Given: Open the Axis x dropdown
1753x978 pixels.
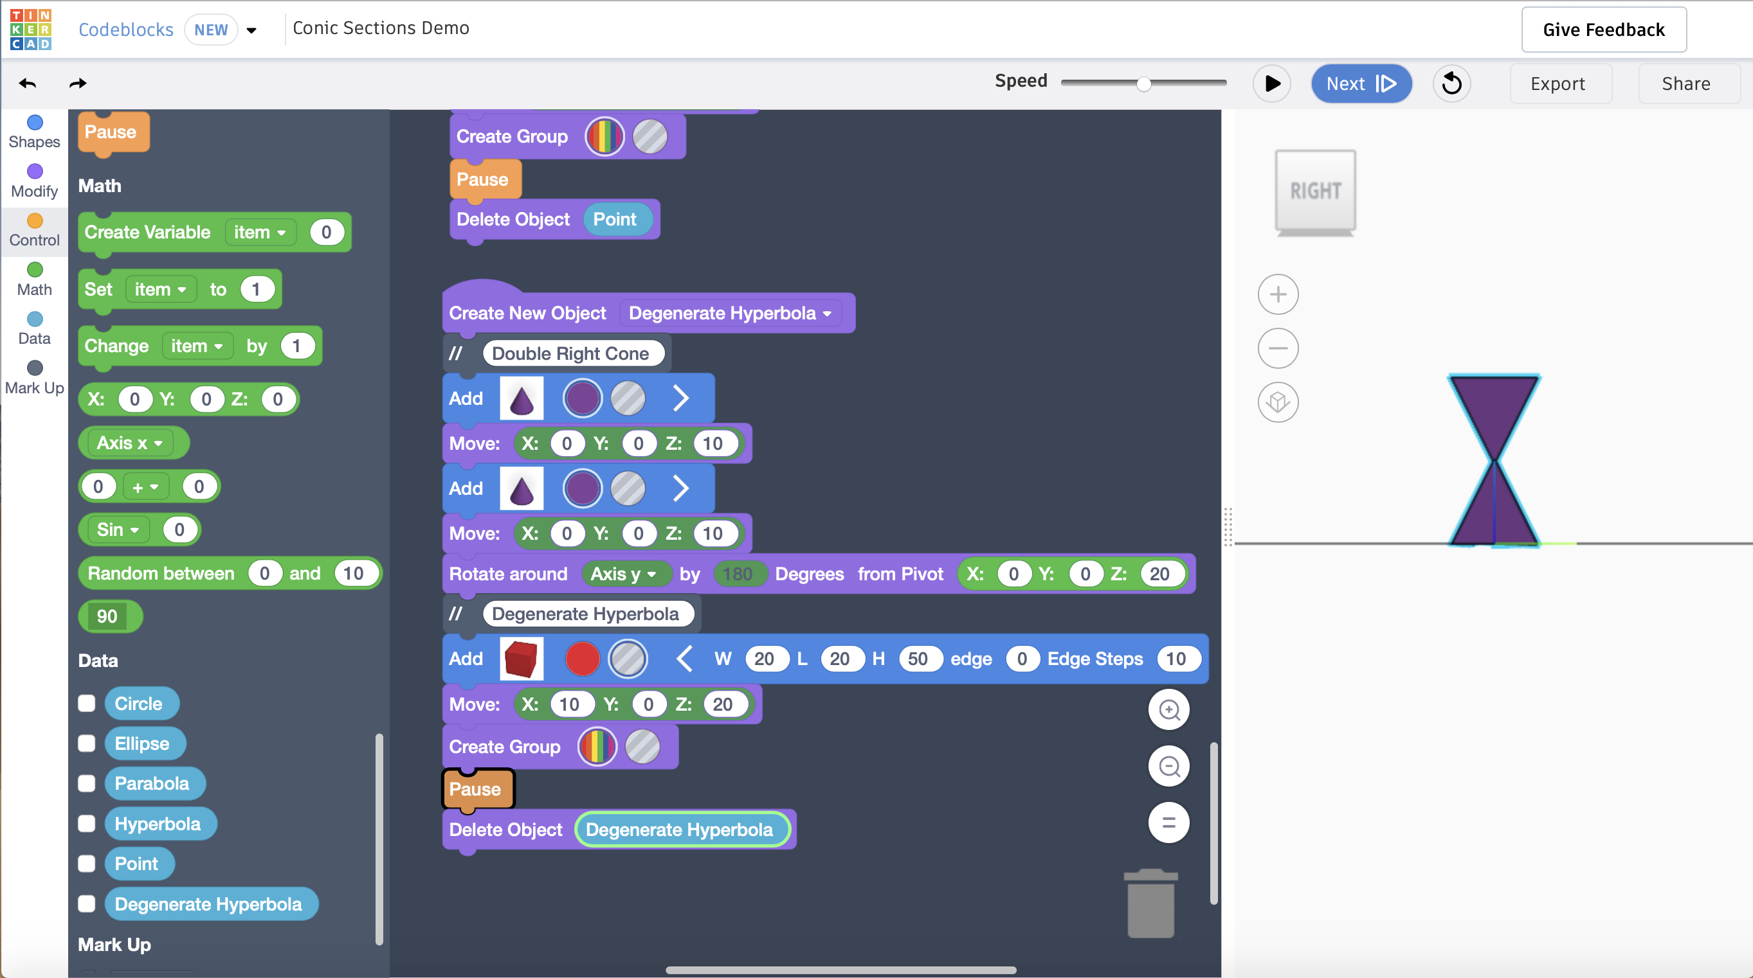Looking at the screenshot, I should 130,443.
